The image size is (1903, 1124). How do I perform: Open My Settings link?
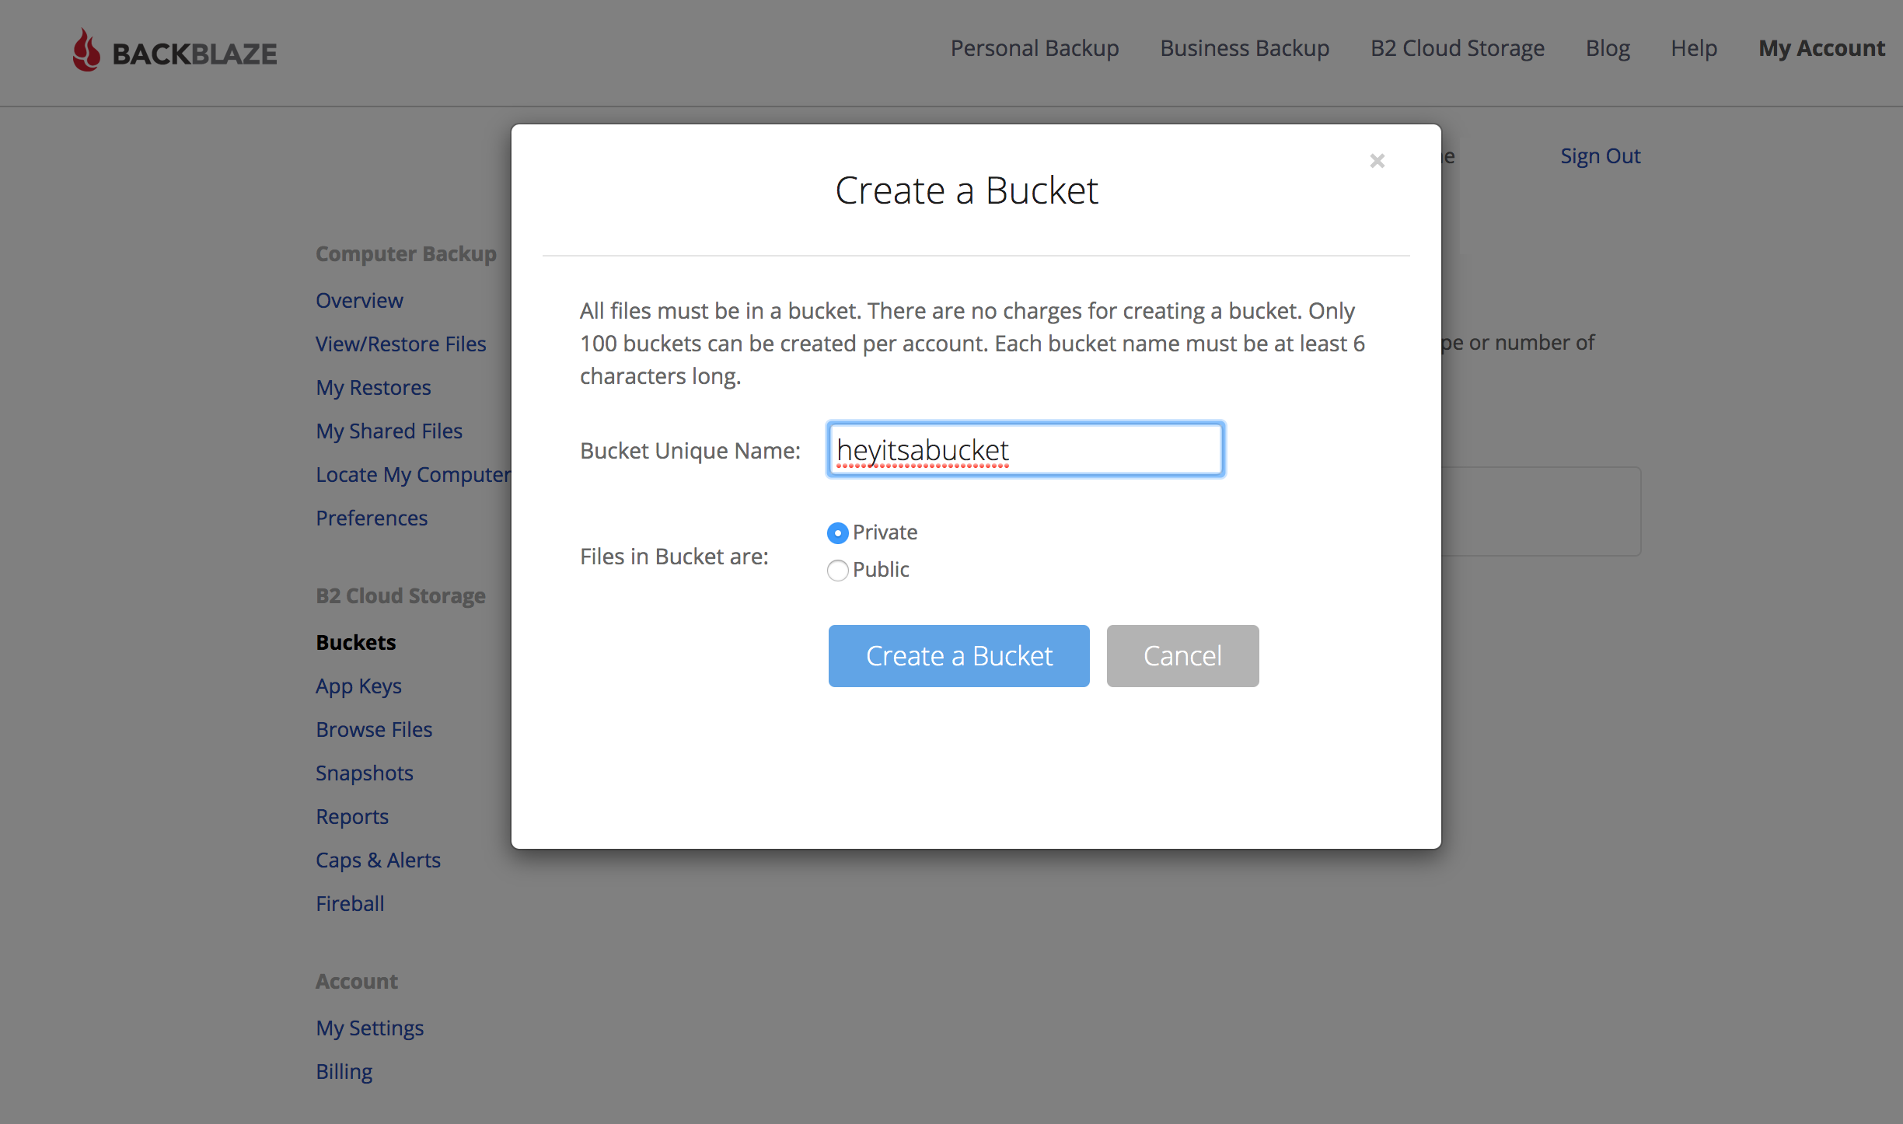pos(370,1028)
